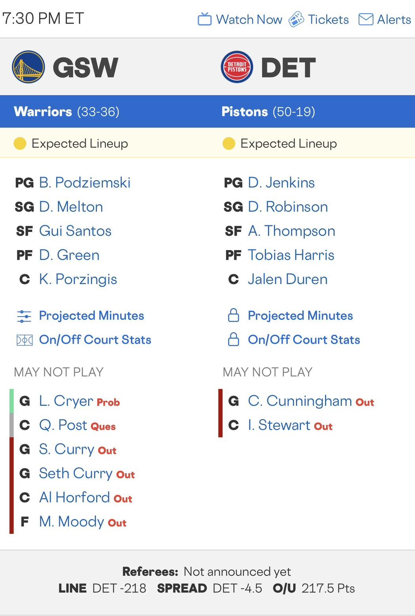
Task: Select the GSW team abbreviation header
Action: click(x=85, y=68)
